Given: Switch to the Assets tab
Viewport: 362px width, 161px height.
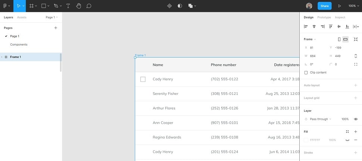Looking at the screenshot, I should tap(22, 17).
